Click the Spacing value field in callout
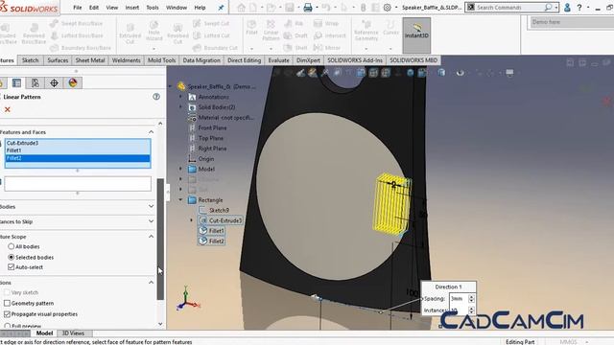This screenshot has width=614, height=345. pos(459,298)
